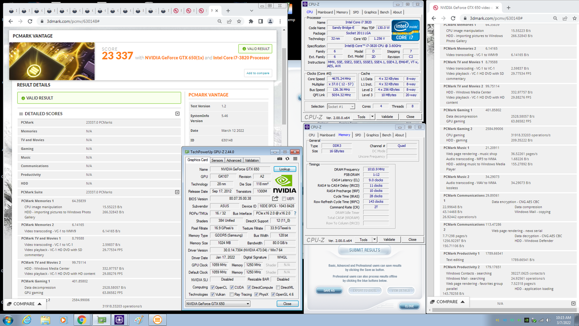
Task: Open Tools dropdown arrow in lower CPU-Z window
Action: 375,239
